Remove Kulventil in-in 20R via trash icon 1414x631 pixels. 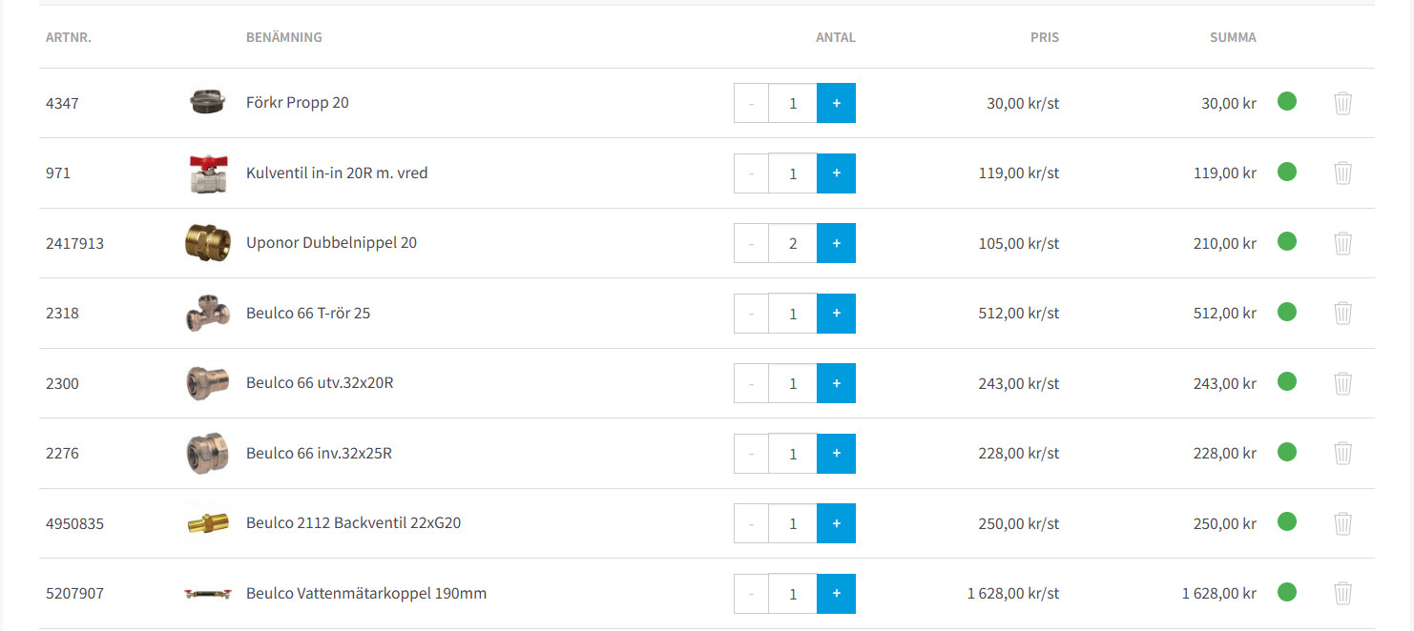coord(1342,173)
